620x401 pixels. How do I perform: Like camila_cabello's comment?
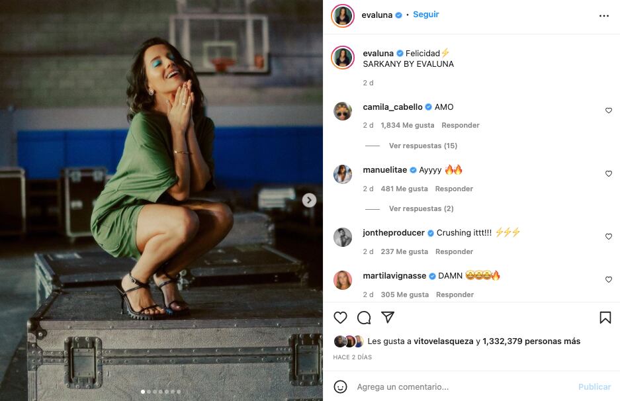pos(609,111)
